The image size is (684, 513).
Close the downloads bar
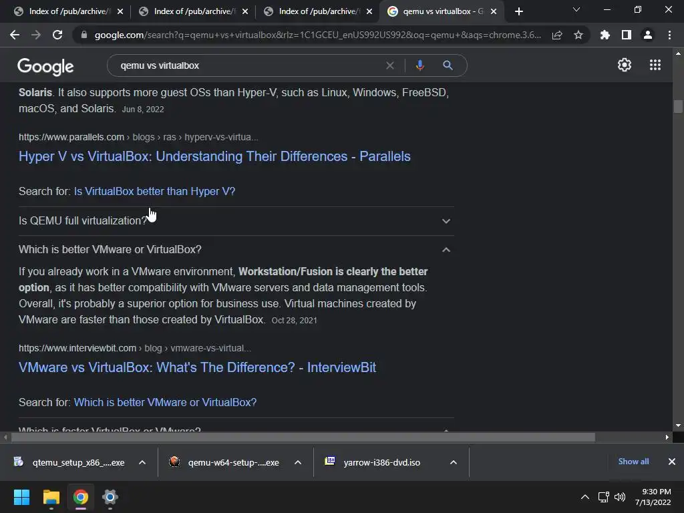(672, 462)
